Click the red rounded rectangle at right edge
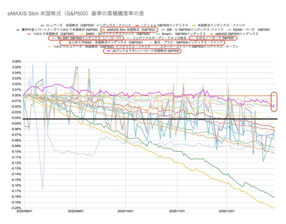This screenshot has height=224, width=286. [x=274, y=100]
